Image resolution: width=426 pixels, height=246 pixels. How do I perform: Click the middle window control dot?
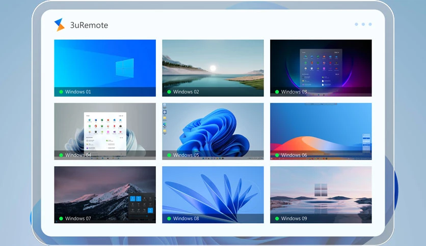[363, 24]
